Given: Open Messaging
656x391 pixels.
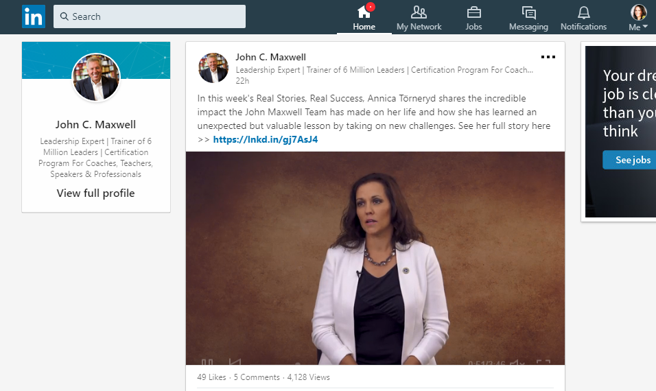Looking at the screenshot, I should pyautogui.click(x=528, y=18).
